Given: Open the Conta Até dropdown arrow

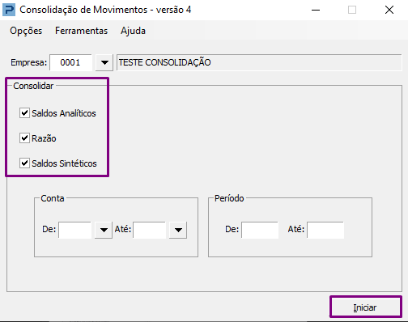Looking at the screenshot, I should click(x=178, y=230).
